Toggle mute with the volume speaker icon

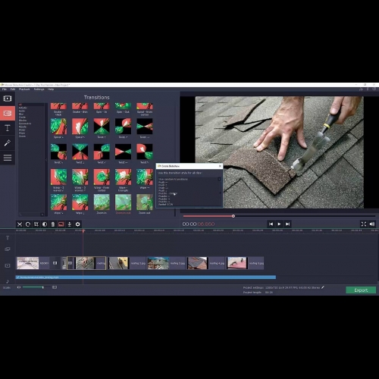(372, 224)
